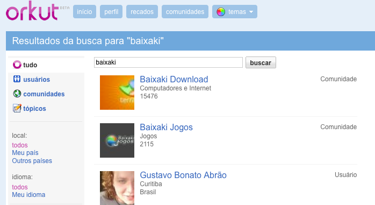This screenshot has width=375, height=205.
Task: Click the Brasil country text
Action: [x=148, y=192]
